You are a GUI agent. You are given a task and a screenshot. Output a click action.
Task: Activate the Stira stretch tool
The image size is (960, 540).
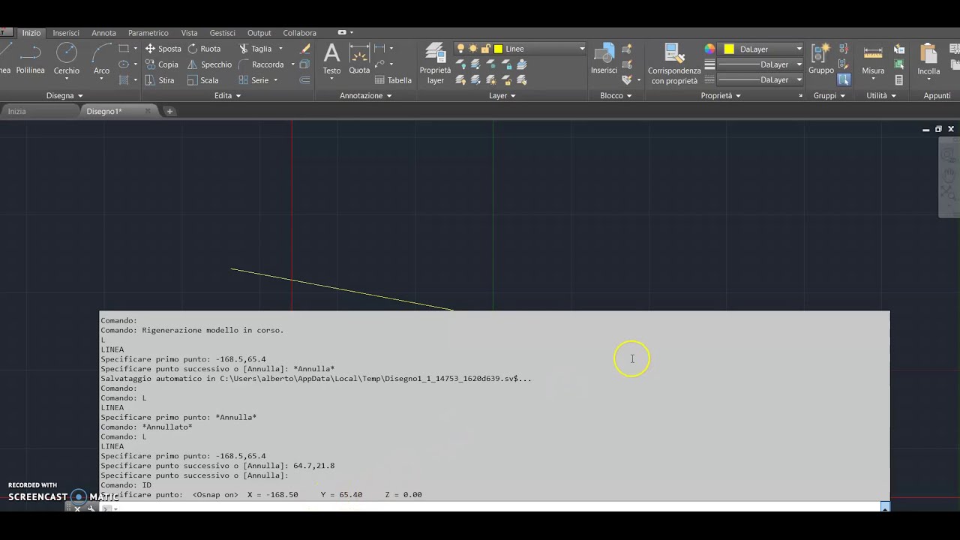click(x=160, y=80)
